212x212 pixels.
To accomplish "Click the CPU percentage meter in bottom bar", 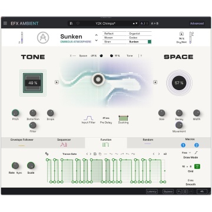I will click(x=202, y=191).
